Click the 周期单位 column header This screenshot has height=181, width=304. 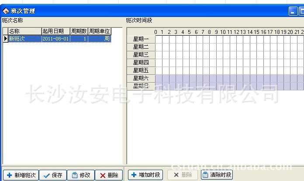click(99, 31)
